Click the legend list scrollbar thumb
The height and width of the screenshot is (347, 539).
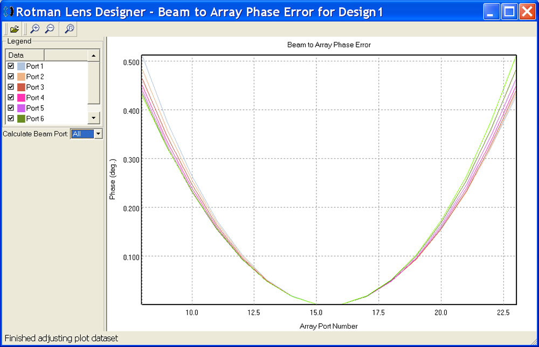click(93, 82)
